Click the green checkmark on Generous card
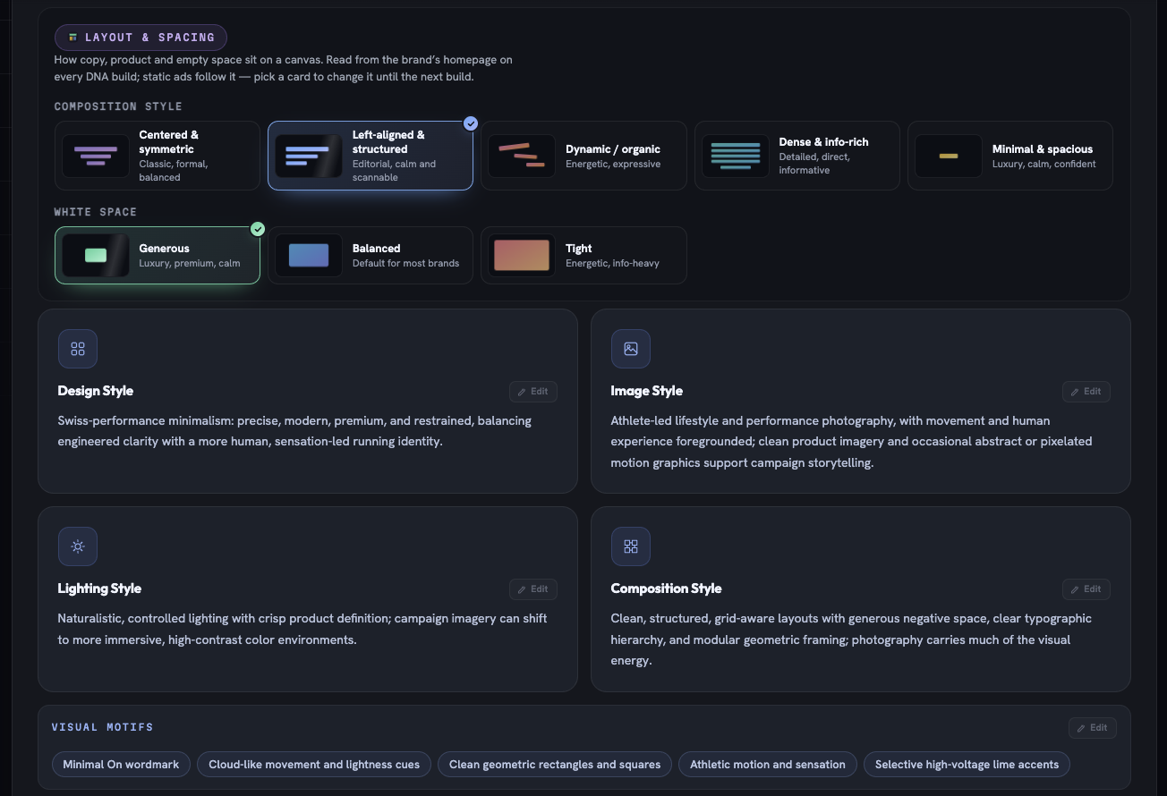 pyautogui.click(x=258, y=229)
